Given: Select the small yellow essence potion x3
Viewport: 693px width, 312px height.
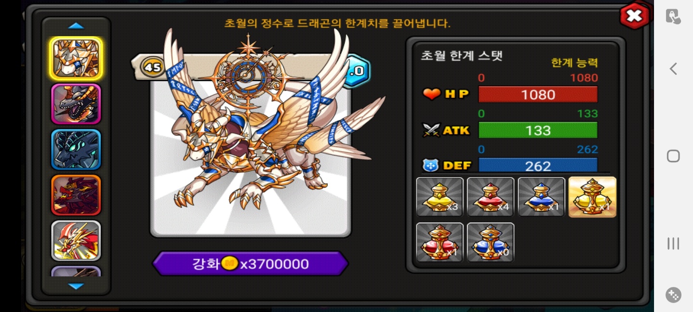Looking at the screenshot, I should pyautogui.click(x=440, y=197).
